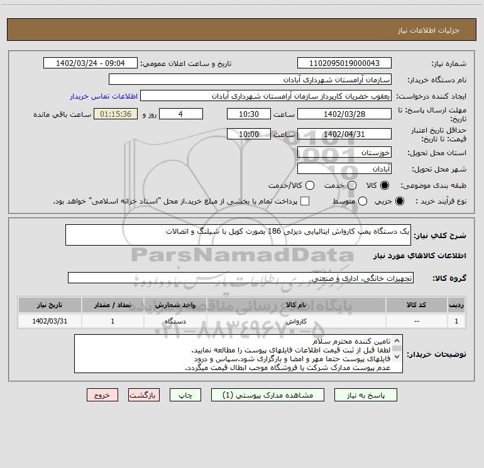
Task: Click the need date cell 1402/03/31
Action: (50, 321)
